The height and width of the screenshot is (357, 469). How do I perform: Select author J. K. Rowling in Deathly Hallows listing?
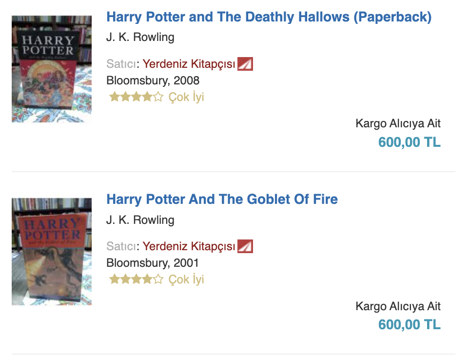tap(140, 38)
